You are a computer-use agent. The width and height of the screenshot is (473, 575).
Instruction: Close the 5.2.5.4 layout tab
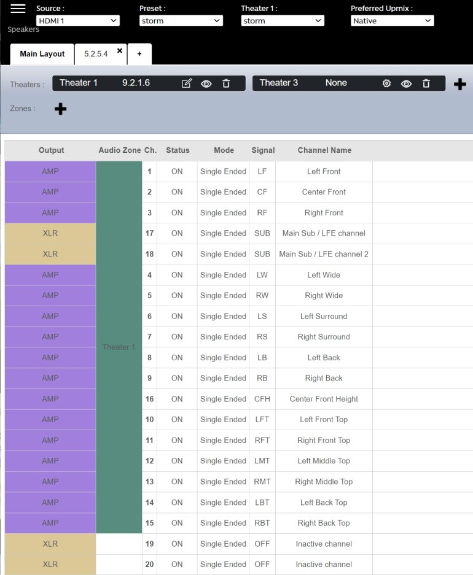point(120,51)
